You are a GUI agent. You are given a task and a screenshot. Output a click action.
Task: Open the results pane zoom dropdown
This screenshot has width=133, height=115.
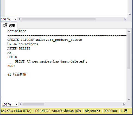point(16,104)
